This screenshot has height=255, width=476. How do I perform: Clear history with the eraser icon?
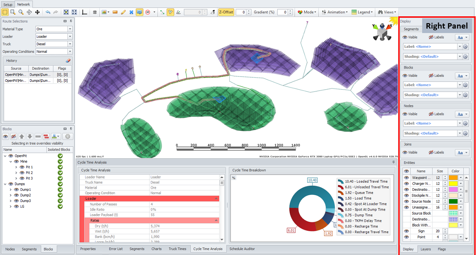pyautogui.click(x=68, y=61)
